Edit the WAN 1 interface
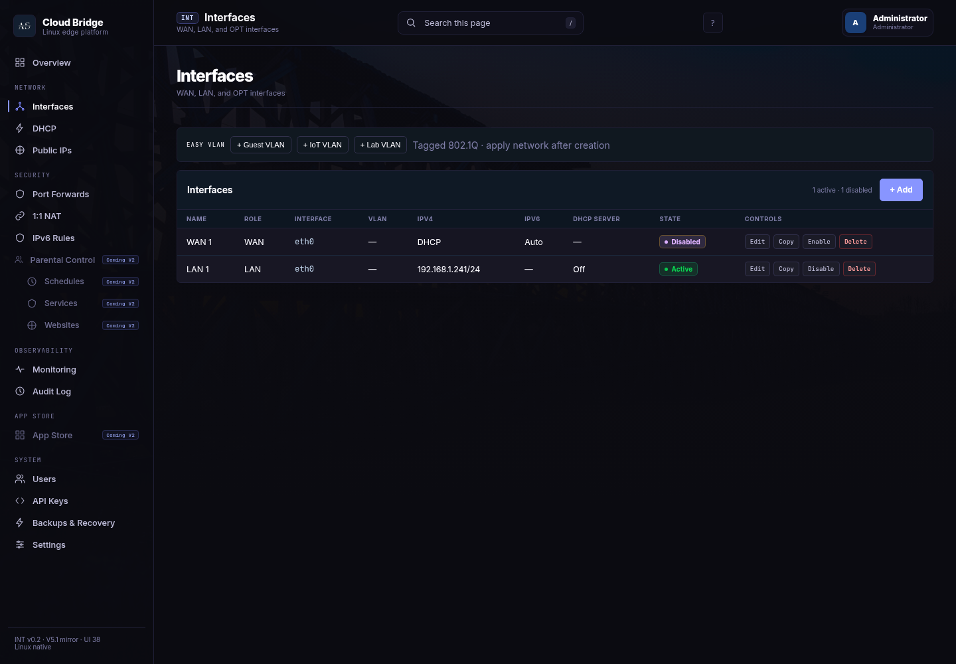 (757, 242)
